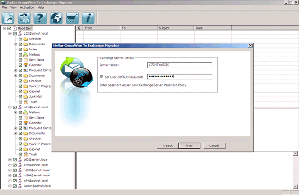Click Mailbox folder icon under g22

tap(26, 55)
